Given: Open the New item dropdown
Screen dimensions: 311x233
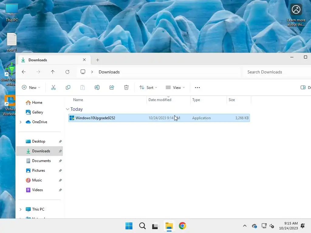Looking at the screenshot, I should coord(31,87).
